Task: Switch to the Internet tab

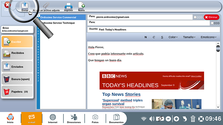Action: (x=52, y=118)
